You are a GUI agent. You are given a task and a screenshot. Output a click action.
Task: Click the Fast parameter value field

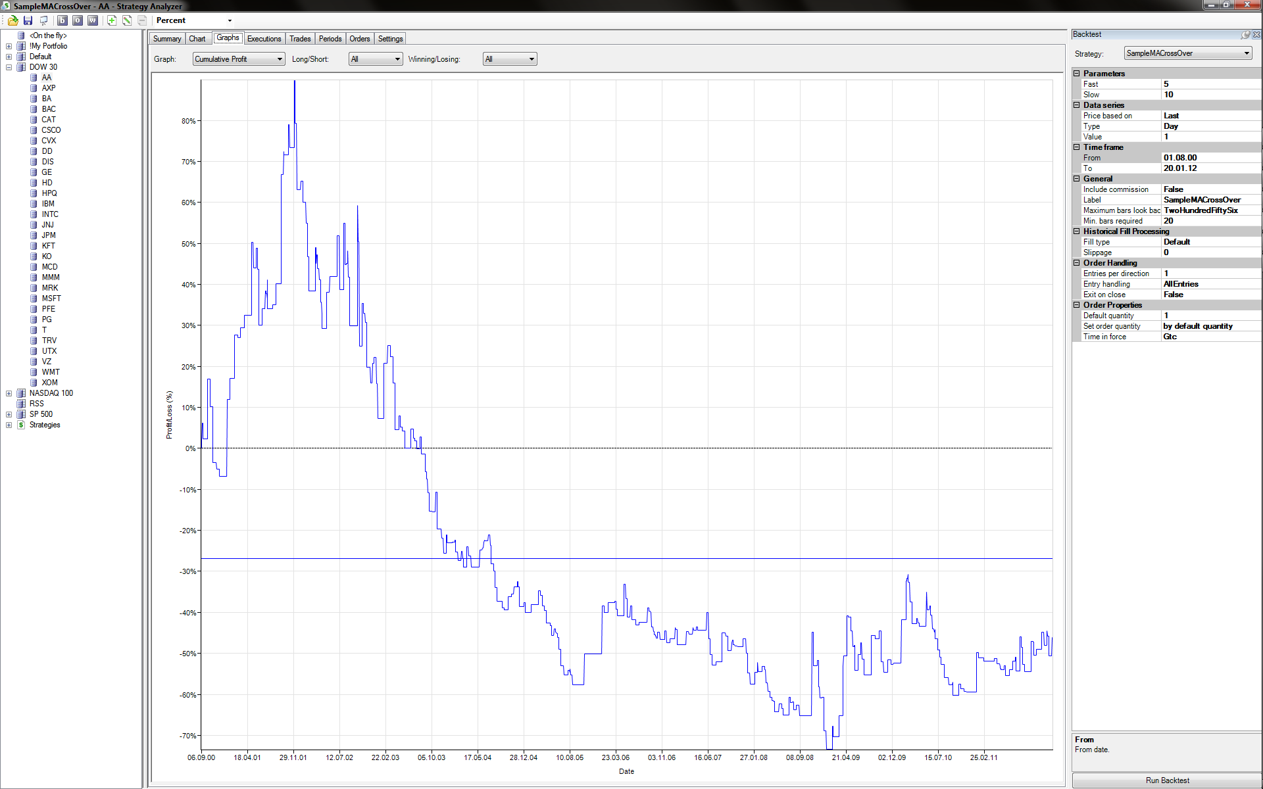point(1210,84)
